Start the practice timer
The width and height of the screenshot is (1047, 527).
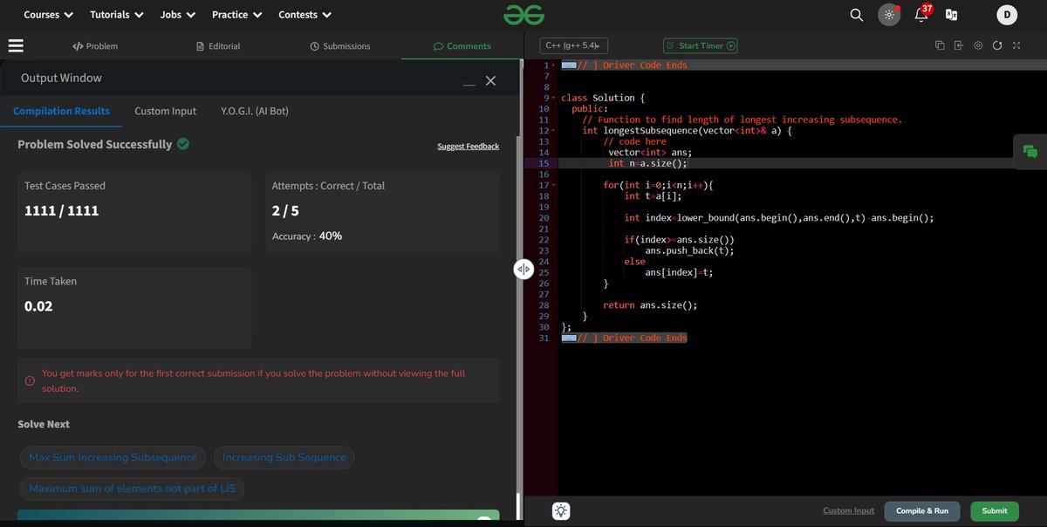[x=700, y=45]
